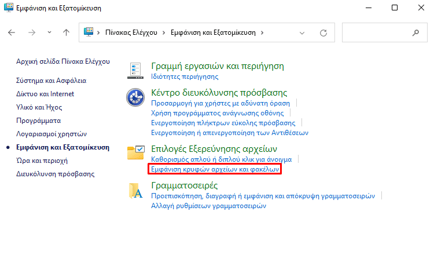Open Γραμμή εργασιών και περιήγηση heading
Screen dimensions: 434x280
click(218, 66)
